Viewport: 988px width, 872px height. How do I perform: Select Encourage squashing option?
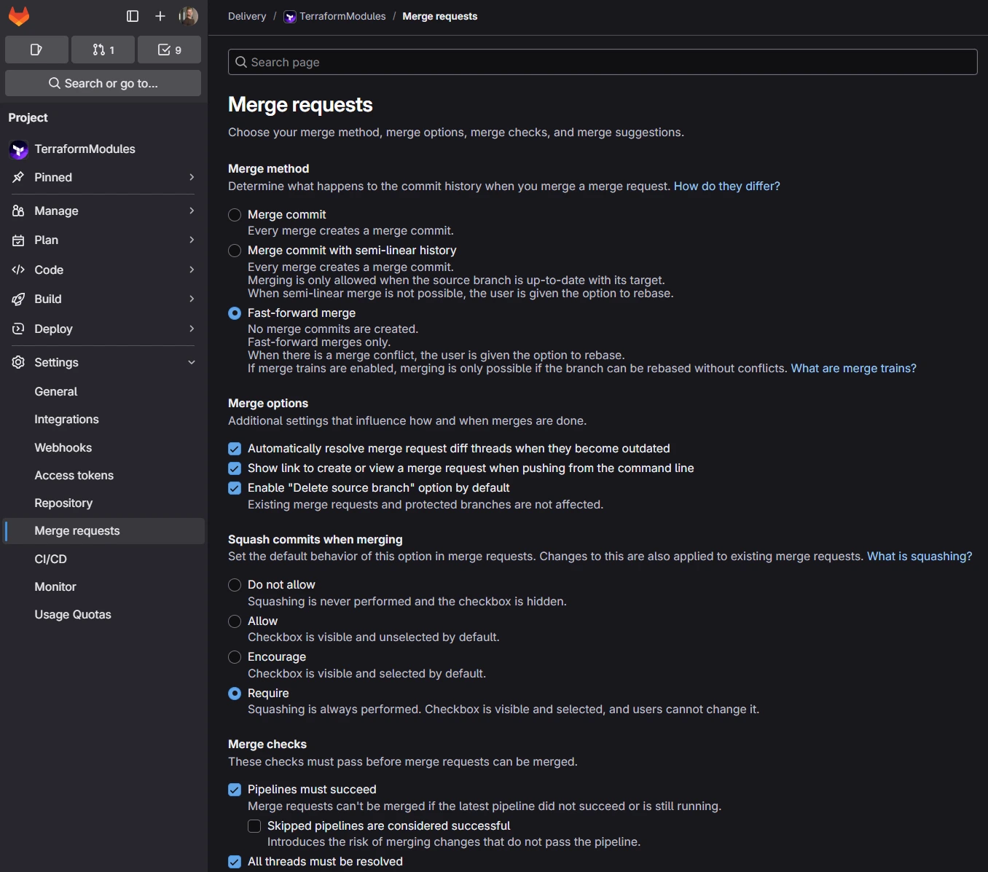[x=235, y=657]
